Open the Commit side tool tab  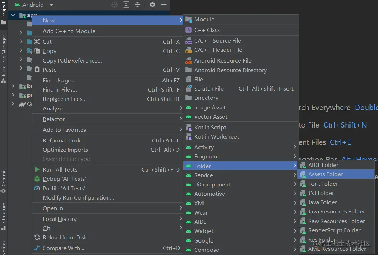pyautogui.click(x=4, y=181)
